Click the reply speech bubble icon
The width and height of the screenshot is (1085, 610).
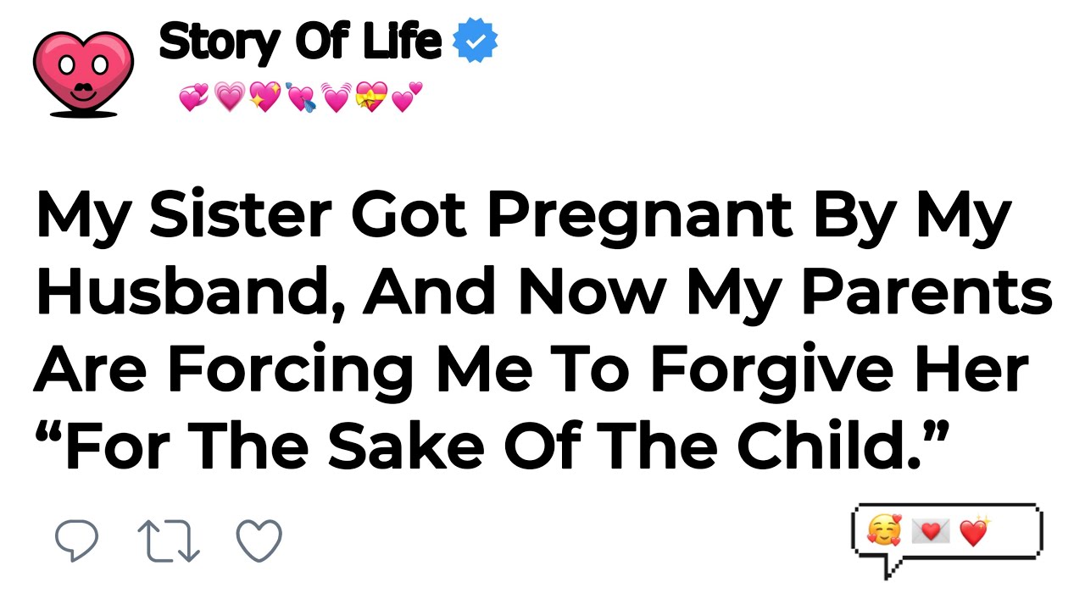[x=77, y=541]
